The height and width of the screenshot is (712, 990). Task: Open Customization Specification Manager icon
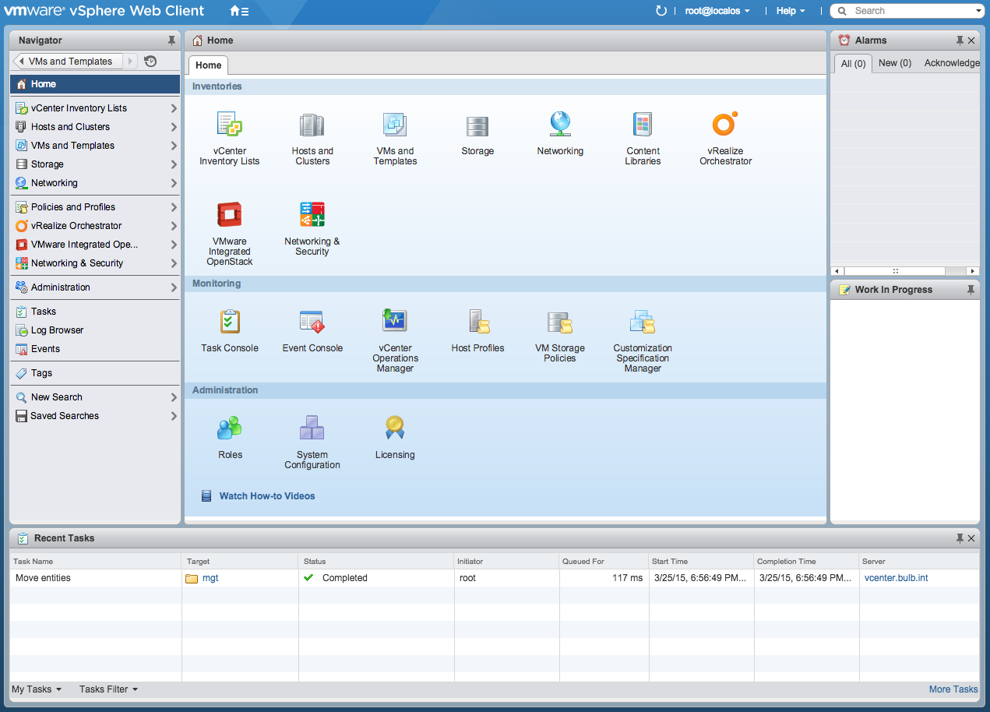(643, 321)
